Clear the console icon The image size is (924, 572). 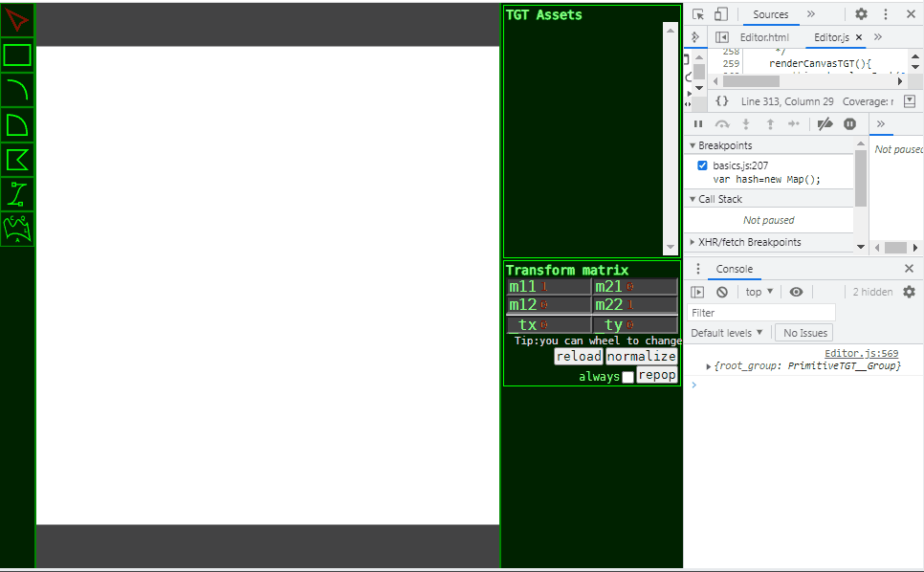point(722,292)
